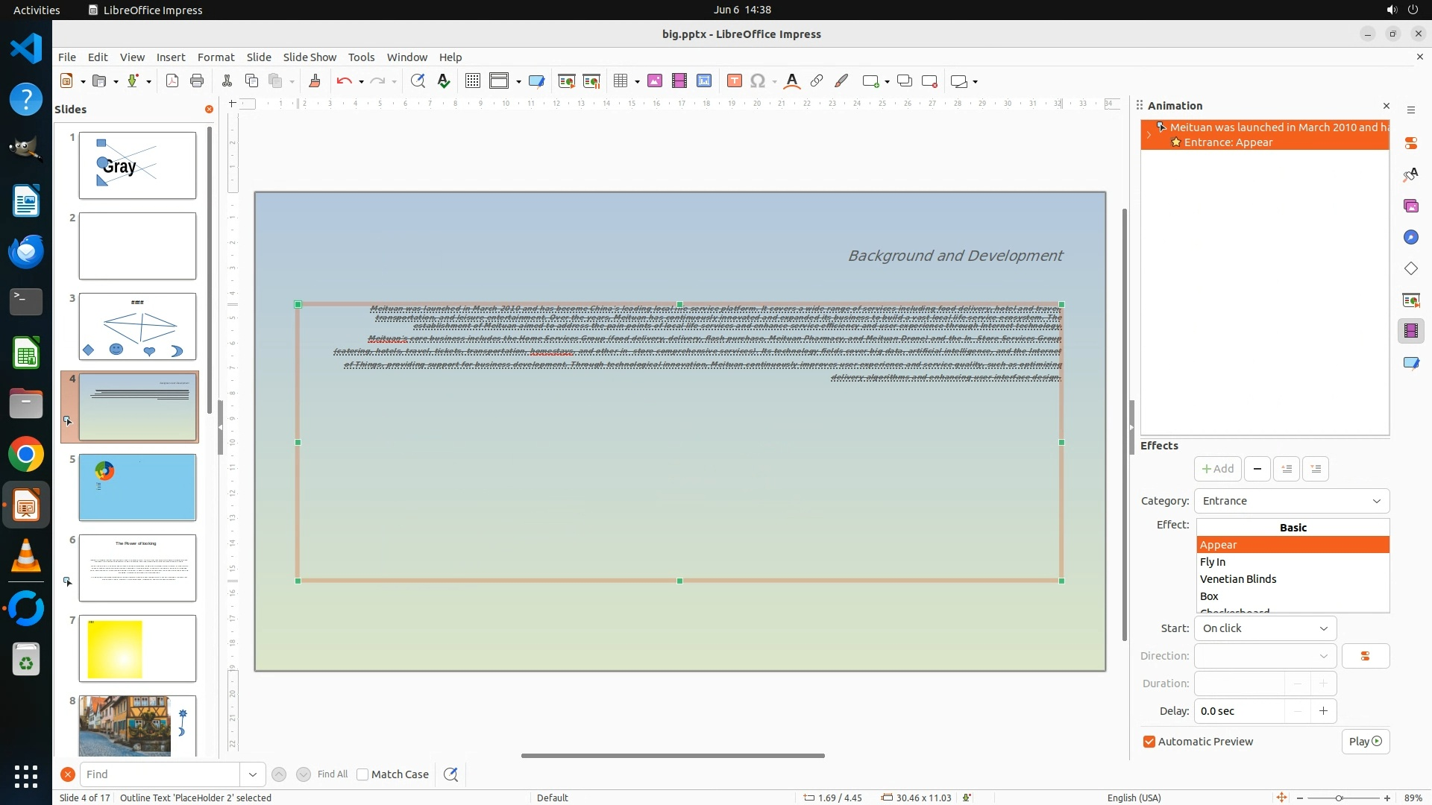Click Insert Hyperlink icon

pos(817,81)
